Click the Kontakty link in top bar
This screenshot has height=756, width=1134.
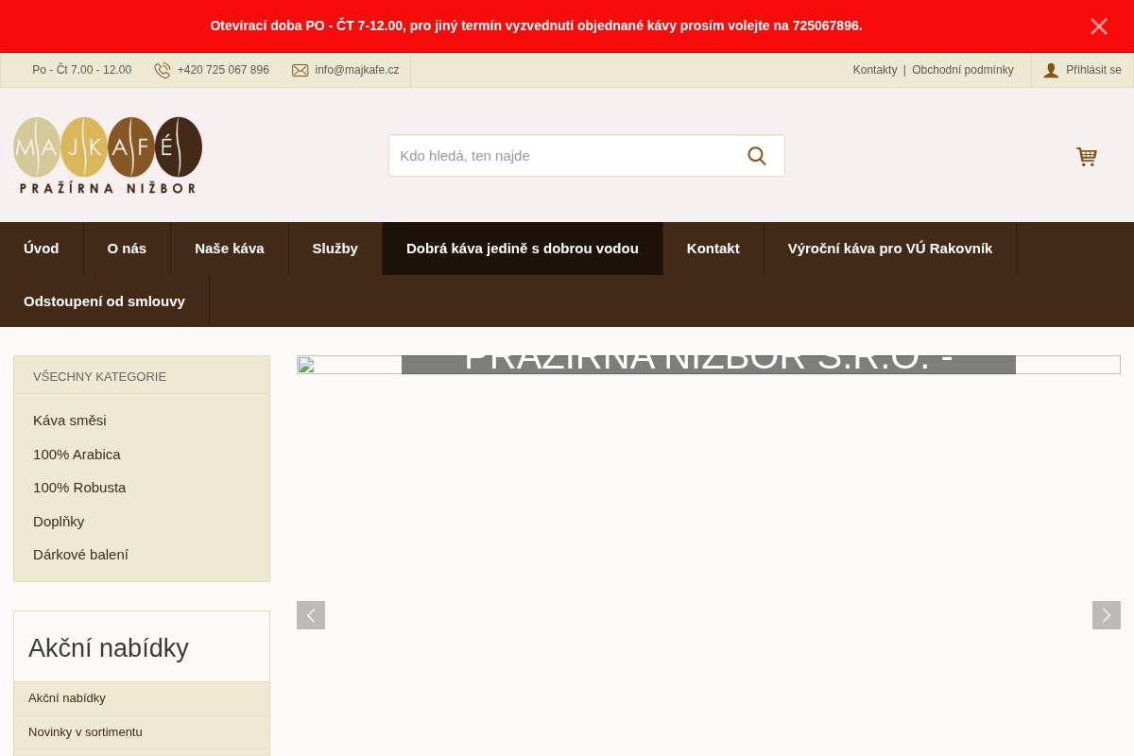tap(875, 70)
